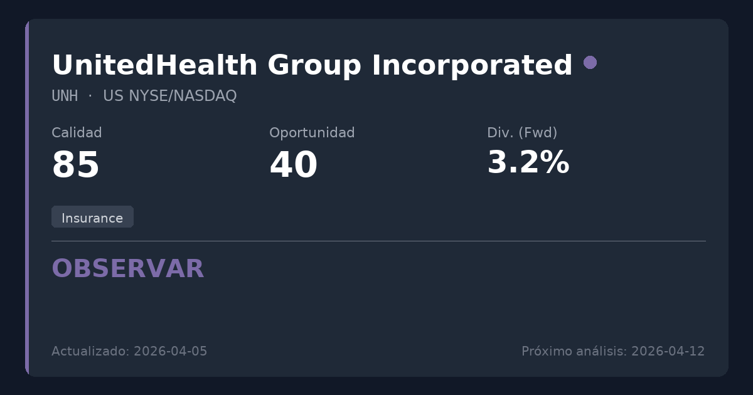Click the separator dot after UNH

pos(90,95)
